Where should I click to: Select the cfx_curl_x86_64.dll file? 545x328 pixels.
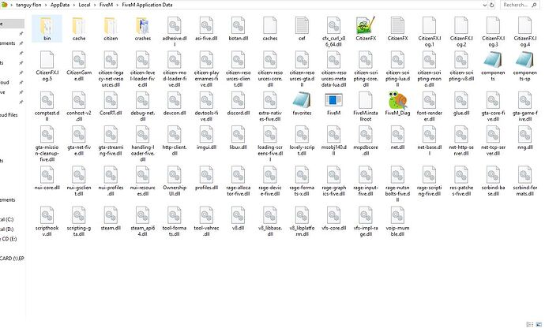pyautogui.click(x=333, y=32)
